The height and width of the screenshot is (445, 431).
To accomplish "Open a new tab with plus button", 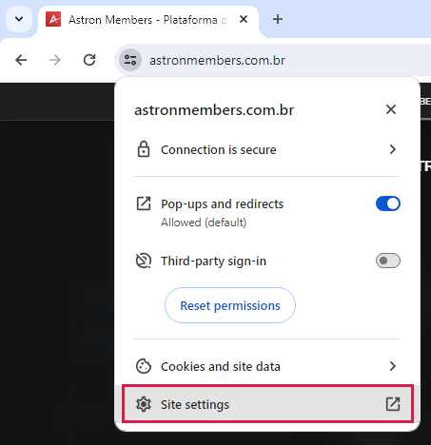I will 278,19.
